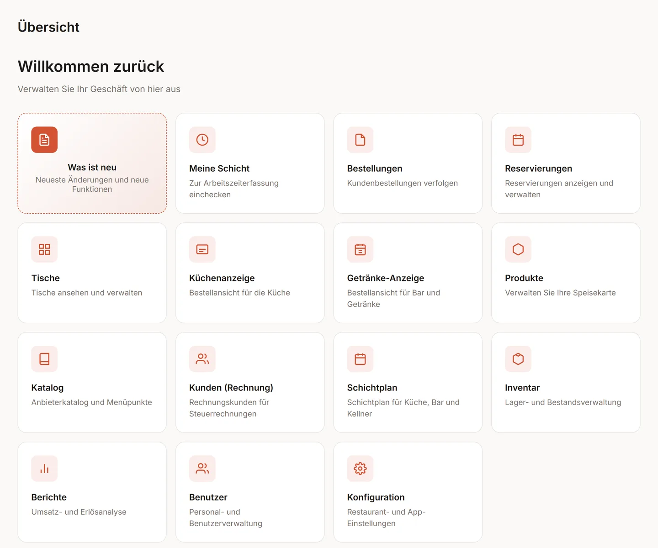This screenshot has width=658, height=548.
Task: Click "Umsatz- und Erlösanalyse" description
Action: tap(79, 512)
